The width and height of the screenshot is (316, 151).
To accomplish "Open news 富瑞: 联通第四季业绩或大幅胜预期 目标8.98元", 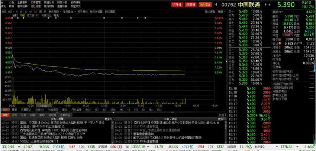I will 52,138.
